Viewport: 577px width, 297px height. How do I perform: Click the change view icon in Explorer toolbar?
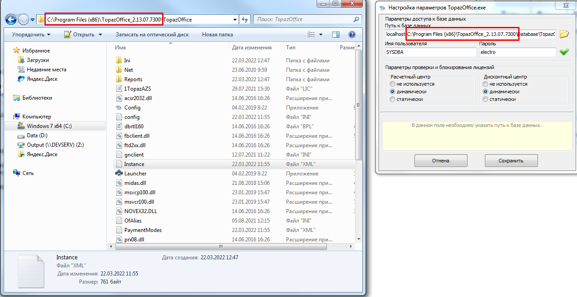click(311, 35)
